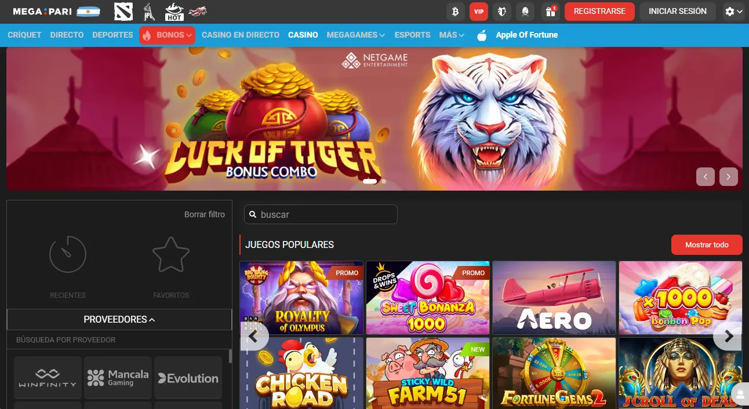
Task: Click Mostrar todo for popular games
Action: [707, 244]
